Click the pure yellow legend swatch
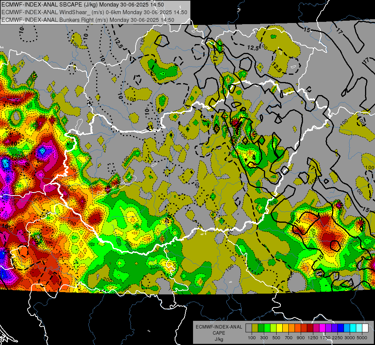 (279, 328)
